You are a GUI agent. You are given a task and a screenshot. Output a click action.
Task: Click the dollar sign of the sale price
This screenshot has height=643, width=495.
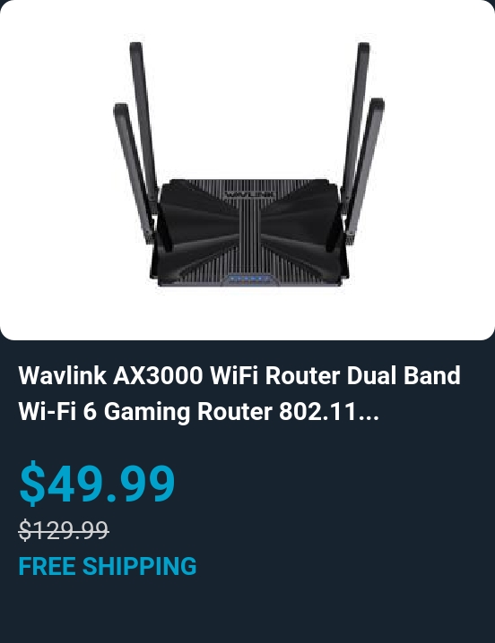click(32, 483)
